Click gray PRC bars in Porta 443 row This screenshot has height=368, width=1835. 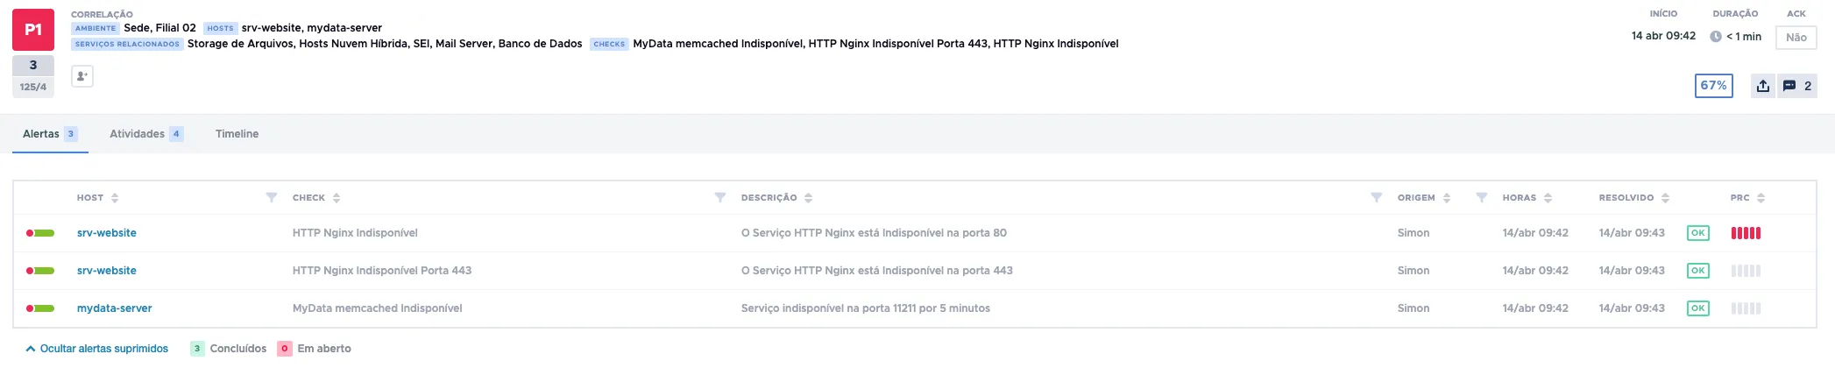pos(1746,271)
